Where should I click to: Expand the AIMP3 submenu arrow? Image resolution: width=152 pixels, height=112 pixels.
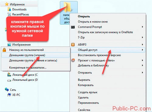point(142,45)
